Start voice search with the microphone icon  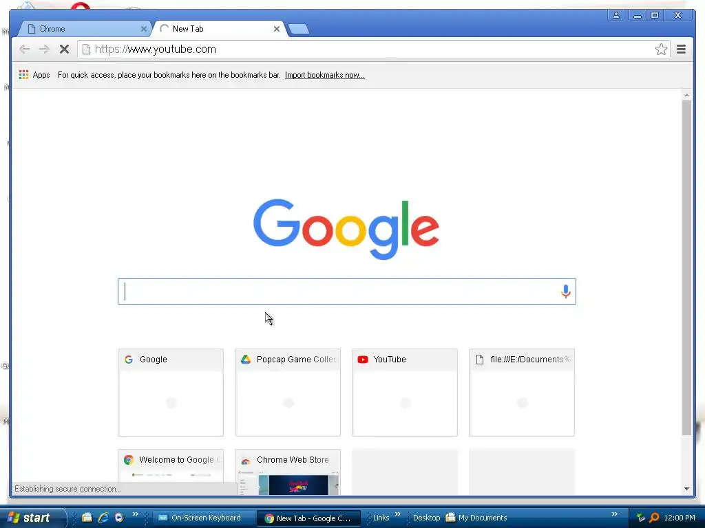(566, 291)
